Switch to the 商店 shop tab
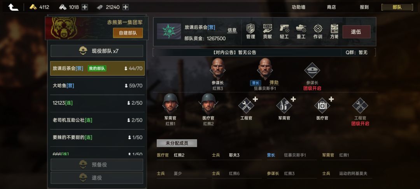The width and height of the screenshot is (420, 189). pyautogui.click(x=331, y=7)
